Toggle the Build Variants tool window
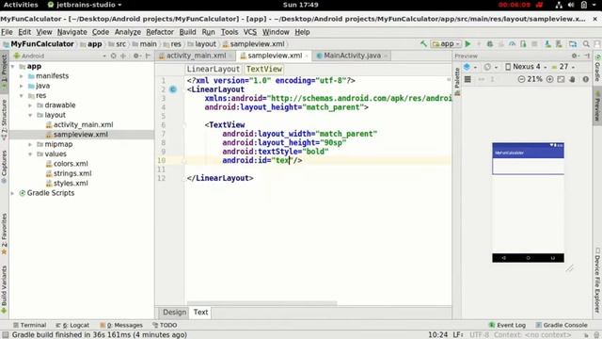This screenshot has height=339, width=602. [4, 290]
